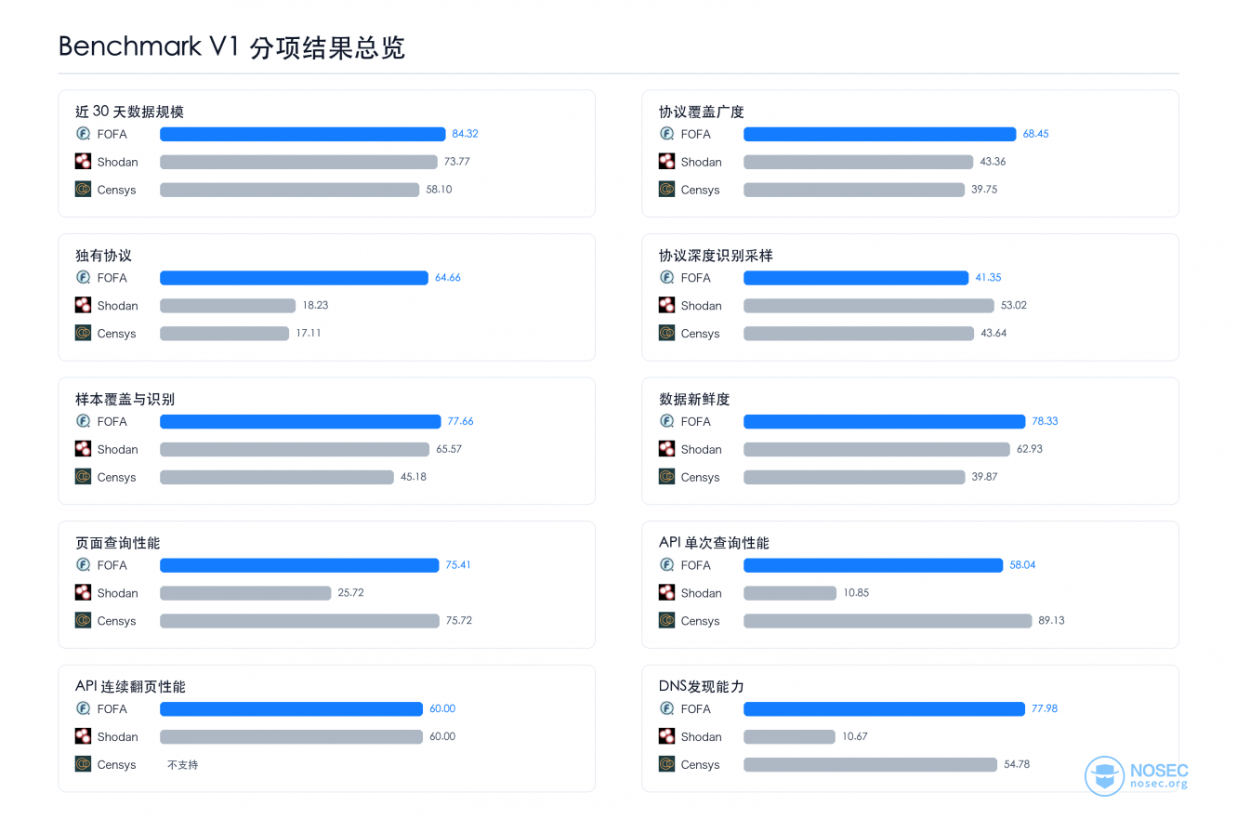
Task: Tap the Shodan icon in 独有协议 card
Action: point(83,305)
